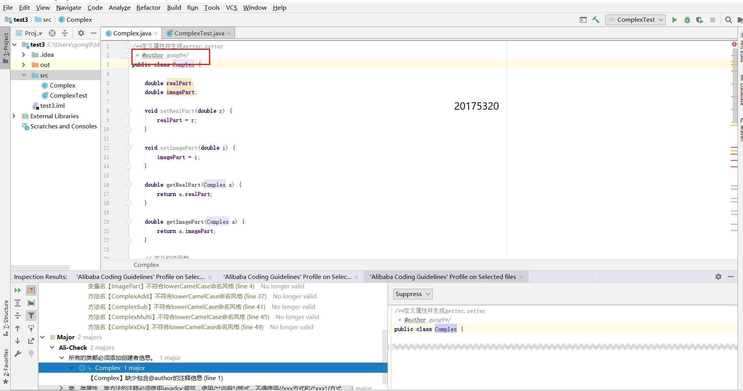Open the VCS menu

click(232, 7)
